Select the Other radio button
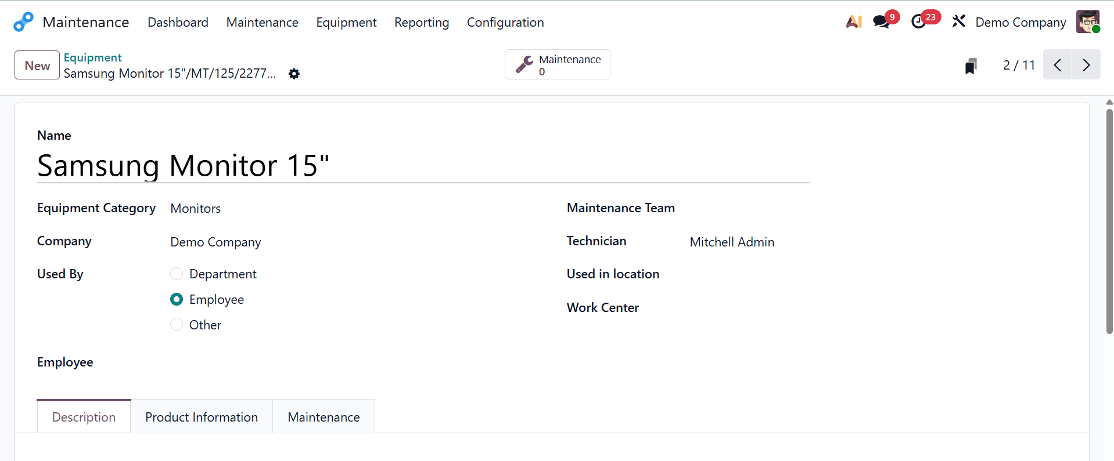 [x=177, y=325]
